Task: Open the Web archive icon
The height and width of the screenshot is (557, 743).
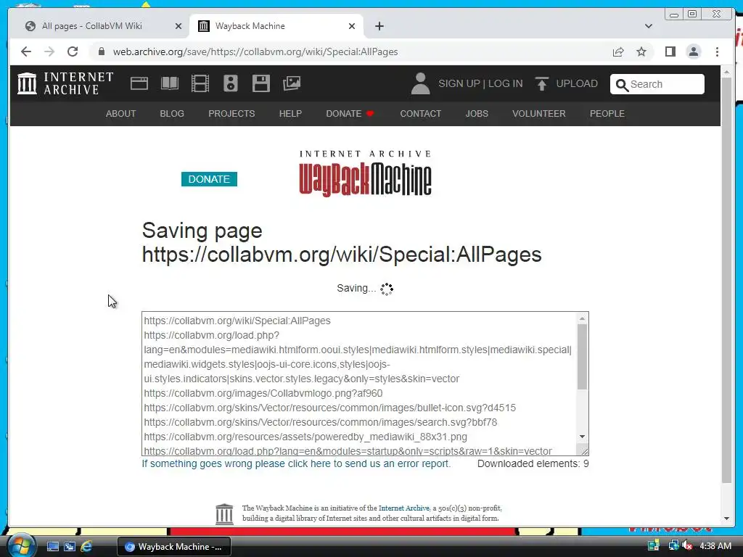Action: click(x=139, y=83)
